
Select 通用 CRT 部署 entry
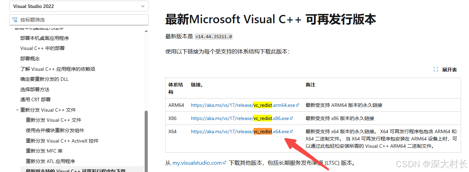pos(35,100)
